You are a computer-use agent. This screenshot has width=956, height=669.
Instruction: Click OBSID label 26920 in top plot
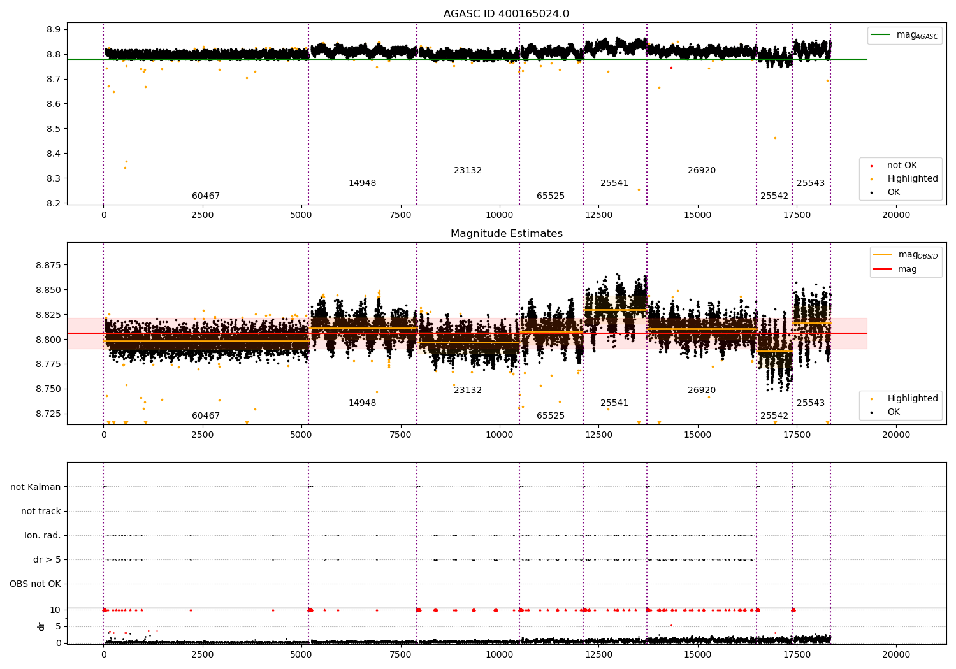coord(702,171)
